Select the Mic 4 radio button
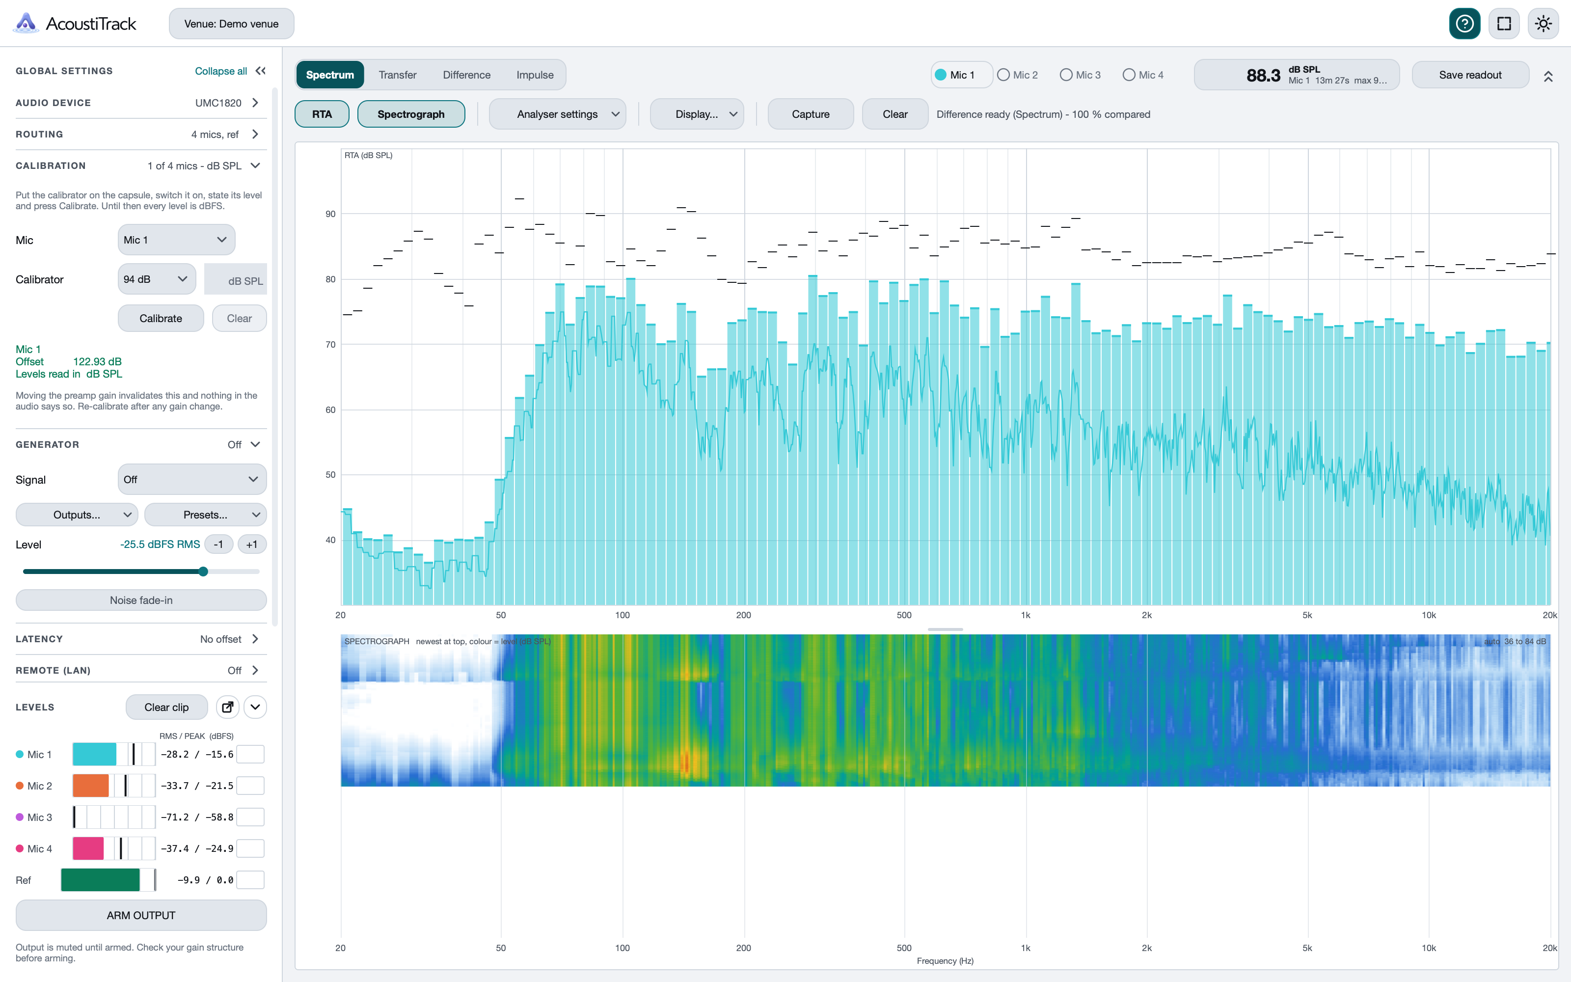 click(1129, 75)
